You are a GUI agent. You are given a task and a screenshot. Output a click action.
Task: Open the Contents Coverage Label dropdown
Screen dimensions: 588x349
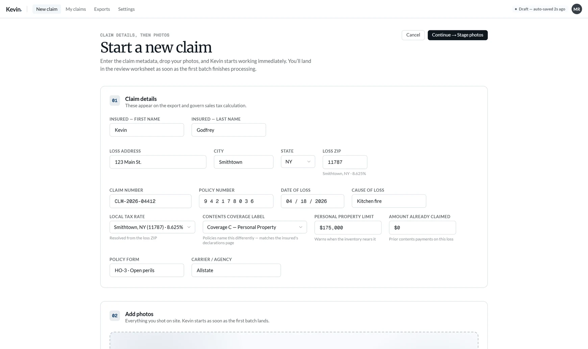[254, 227]
